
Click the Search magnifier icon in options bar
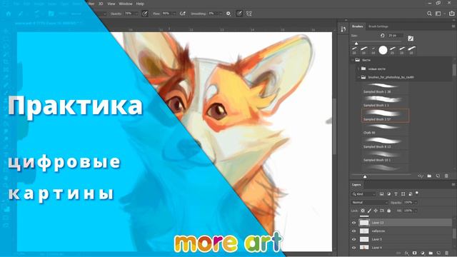429,14
